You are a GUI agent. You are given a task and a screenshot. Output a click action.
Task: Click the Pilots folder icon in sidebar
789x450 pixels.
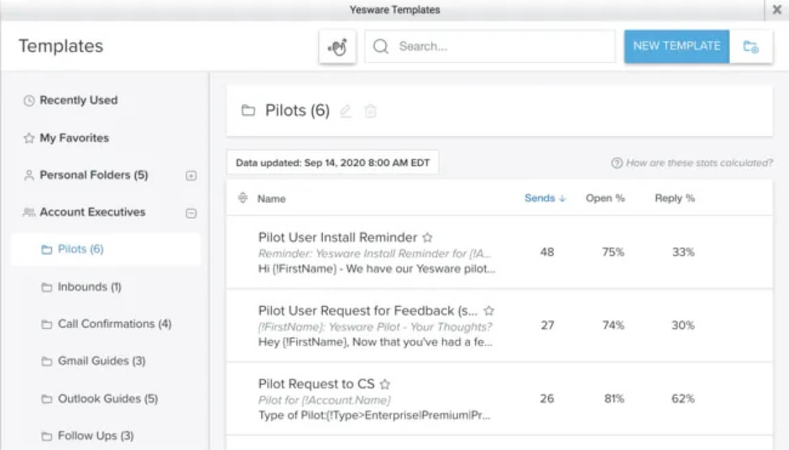pos(46,249)
